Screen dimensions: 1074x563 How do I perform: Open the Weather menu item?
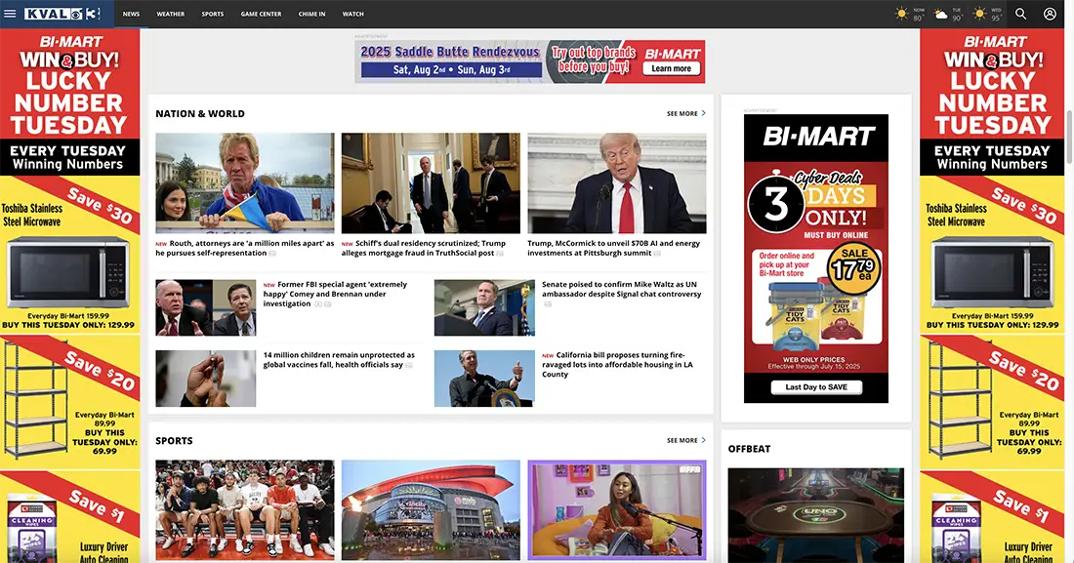[x=171, y=14]
